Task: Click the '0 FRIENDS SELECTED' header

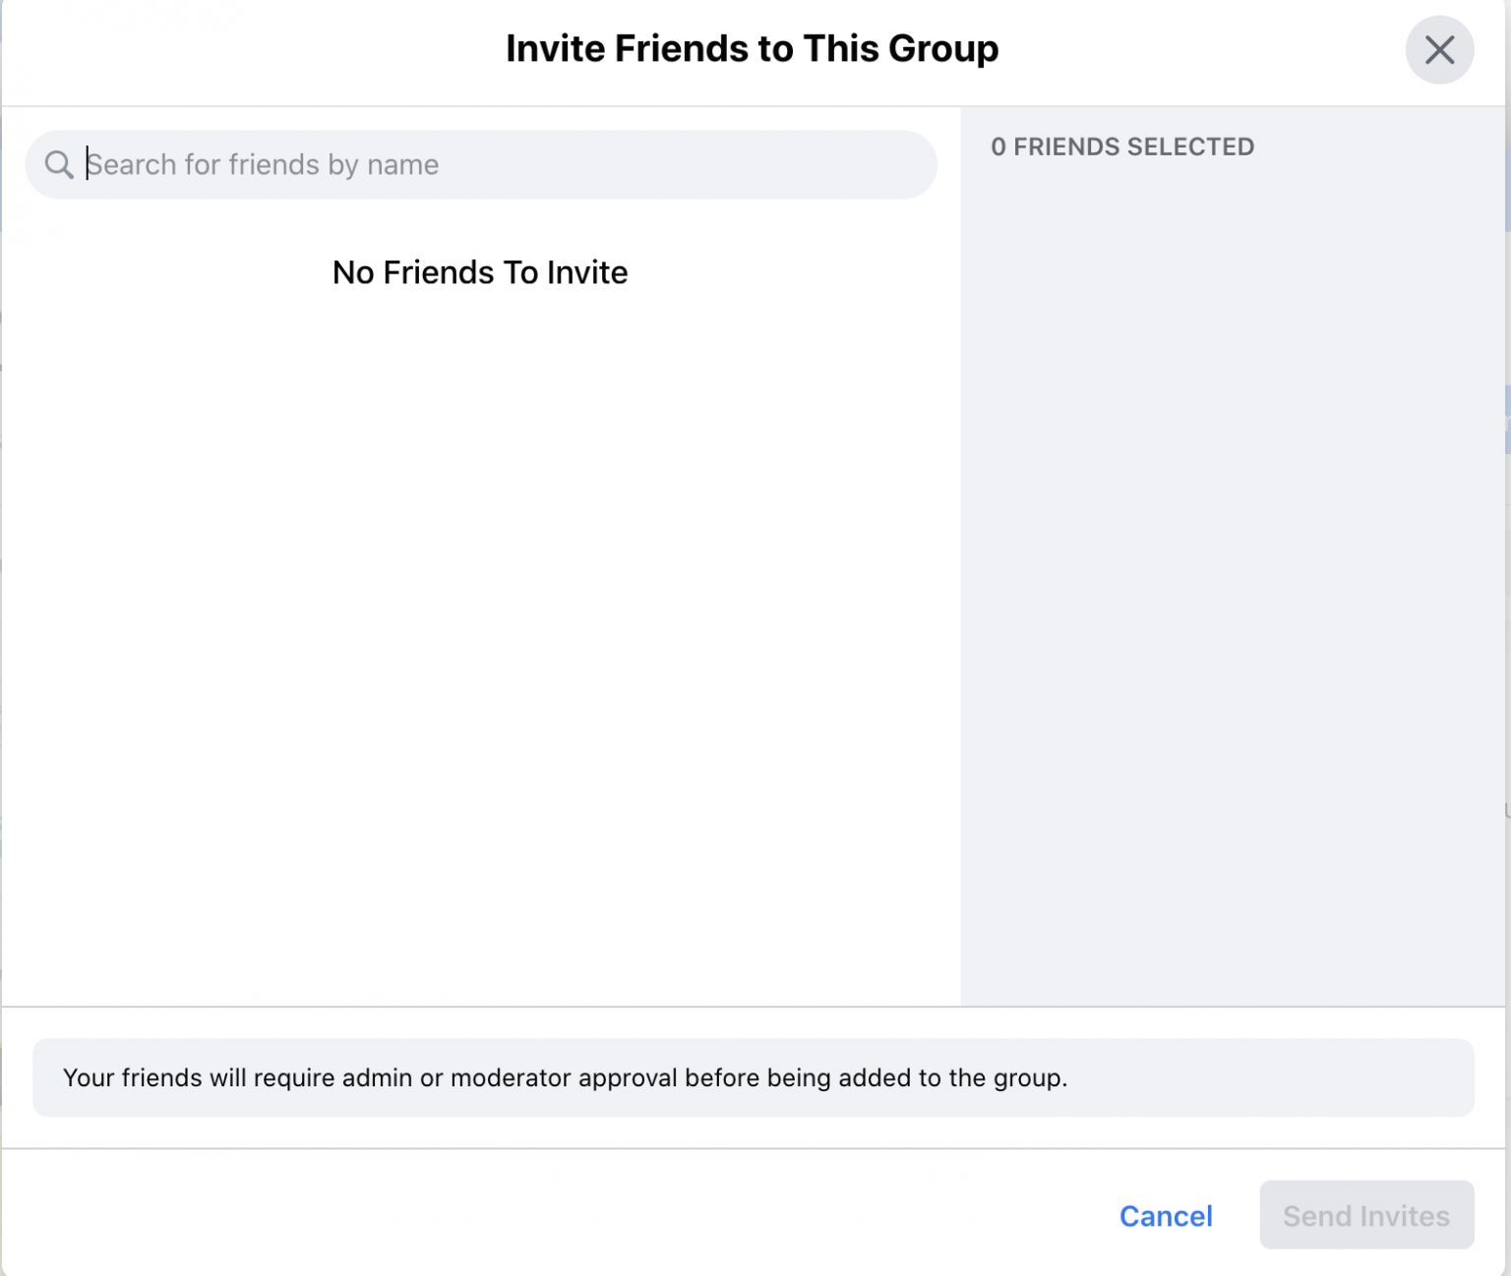Action: (x=1122, y=146)
